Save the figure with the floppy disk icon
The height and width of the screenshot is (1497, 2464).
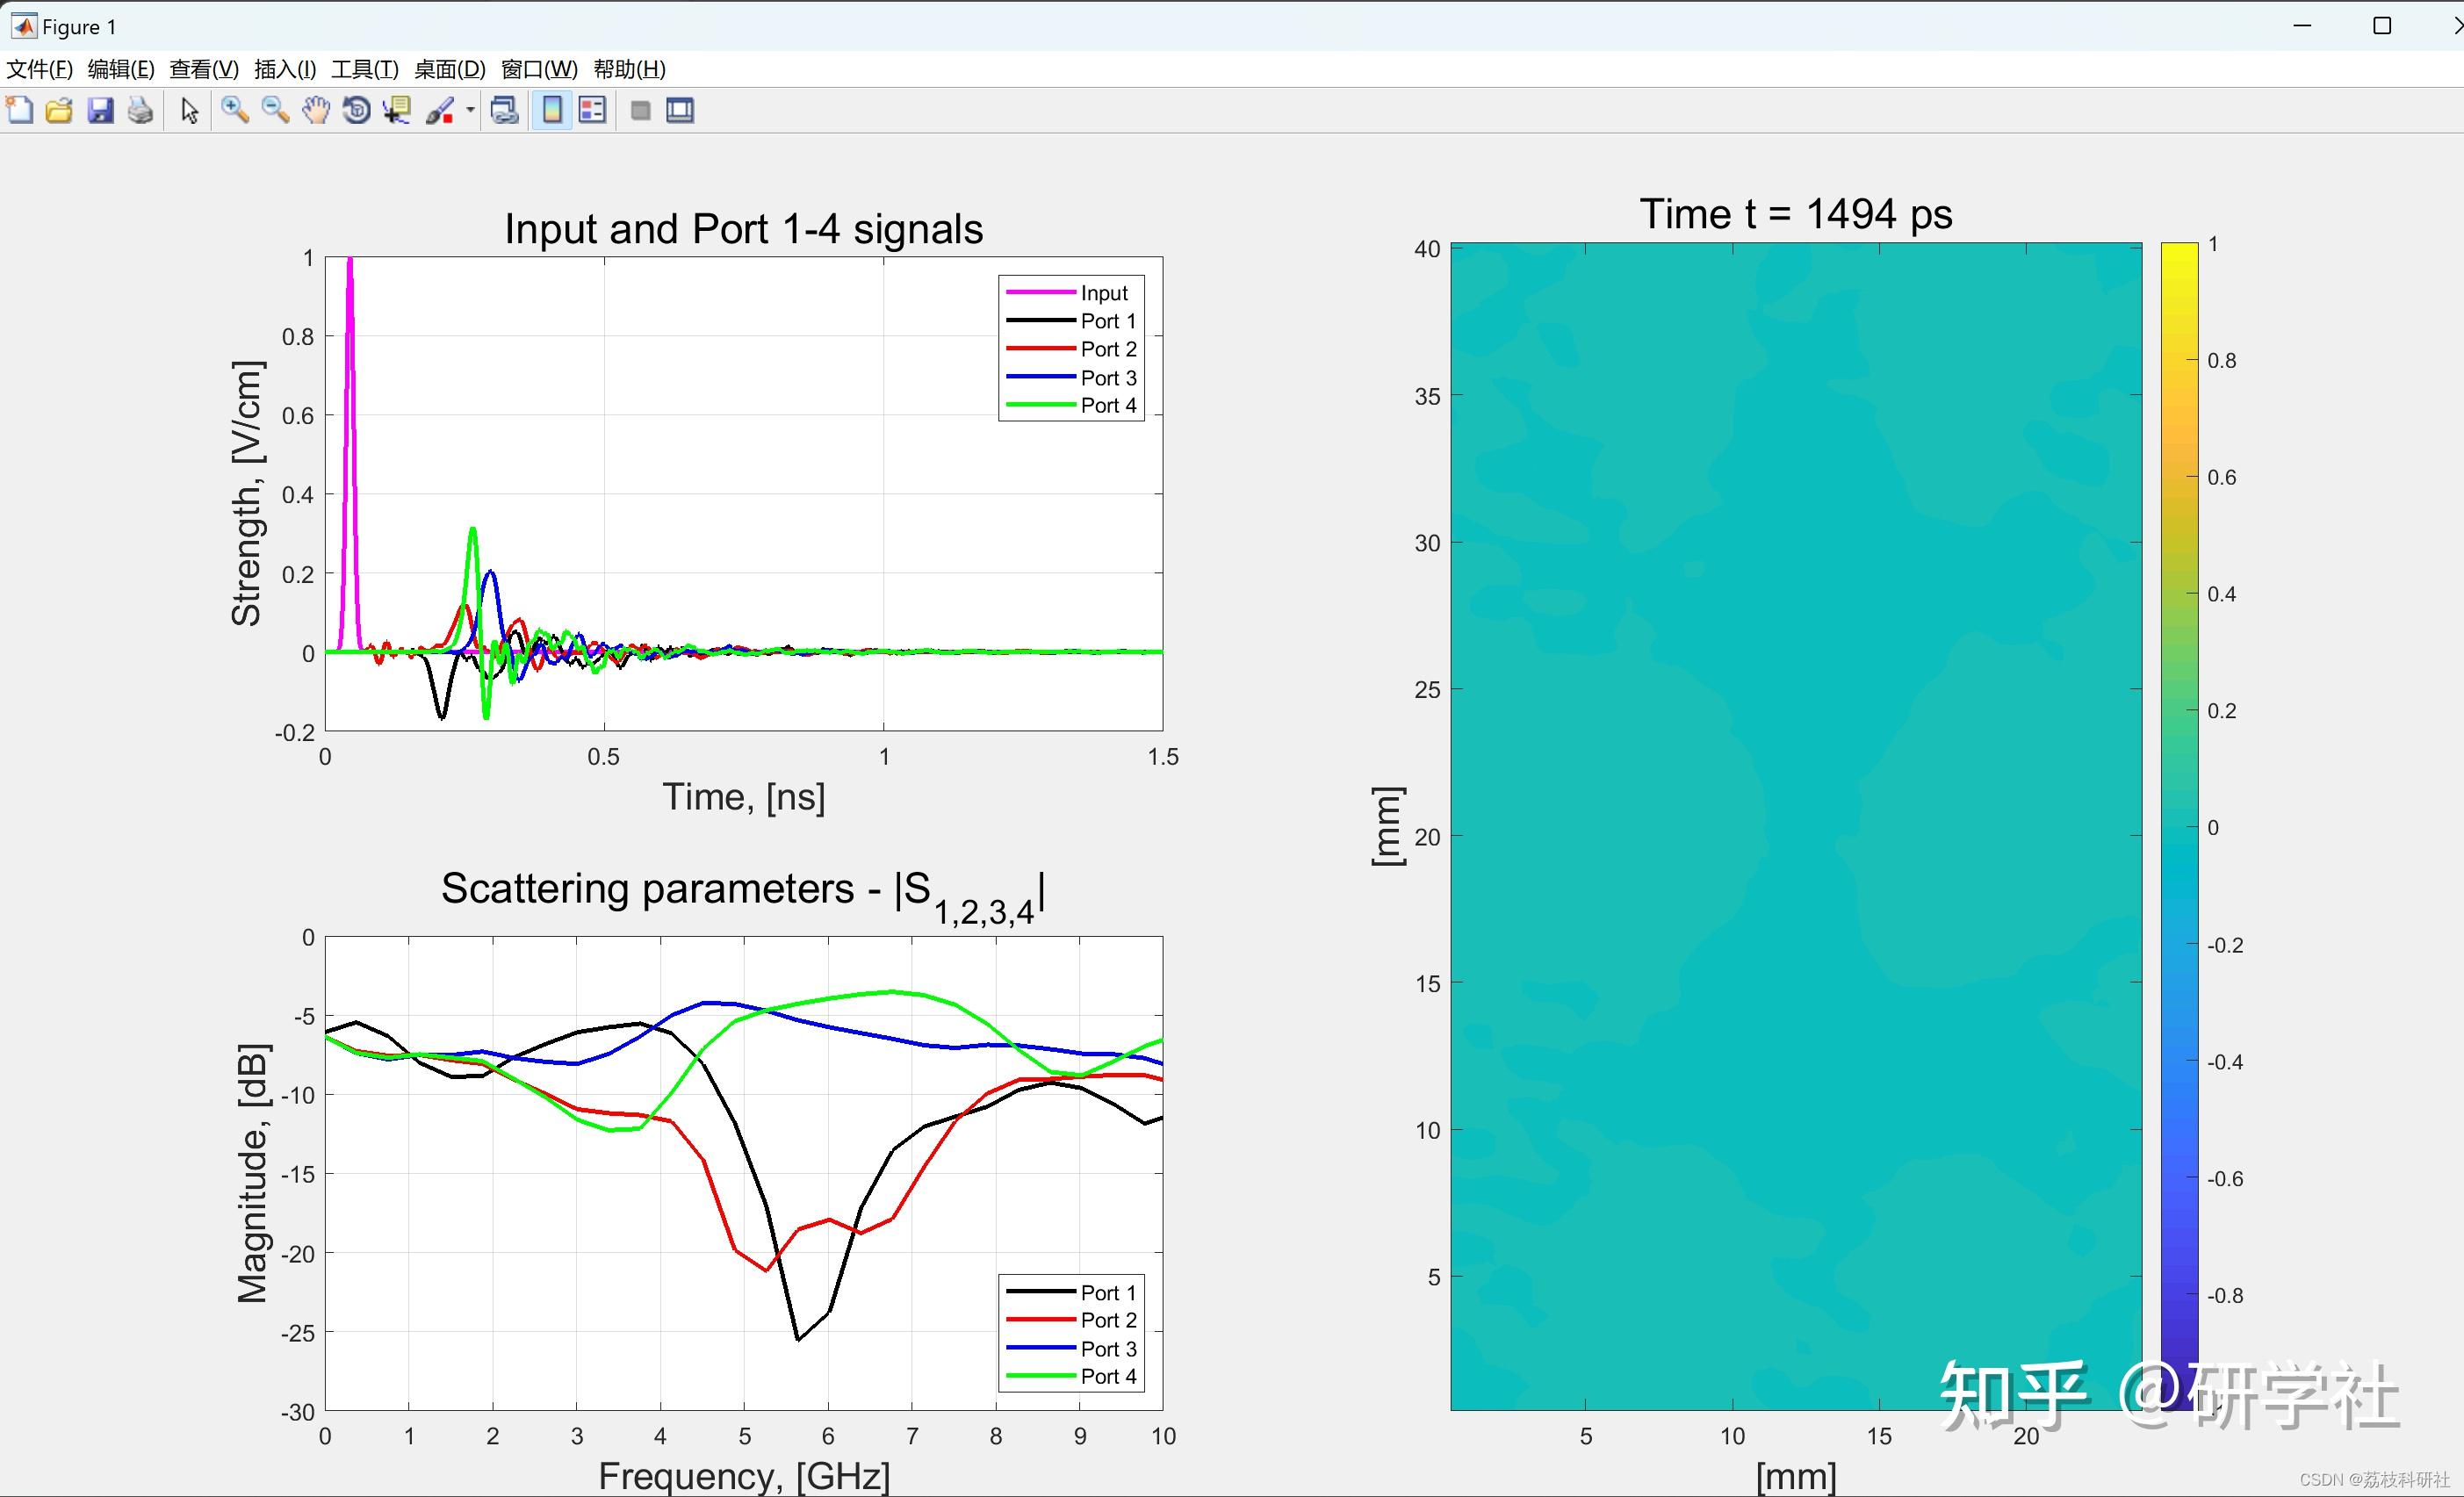100,110
